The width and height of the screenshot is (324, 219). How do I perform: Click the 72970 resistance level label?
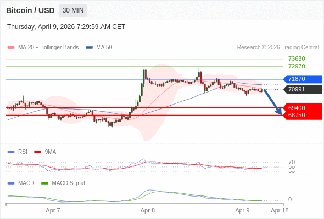[297, 66]
